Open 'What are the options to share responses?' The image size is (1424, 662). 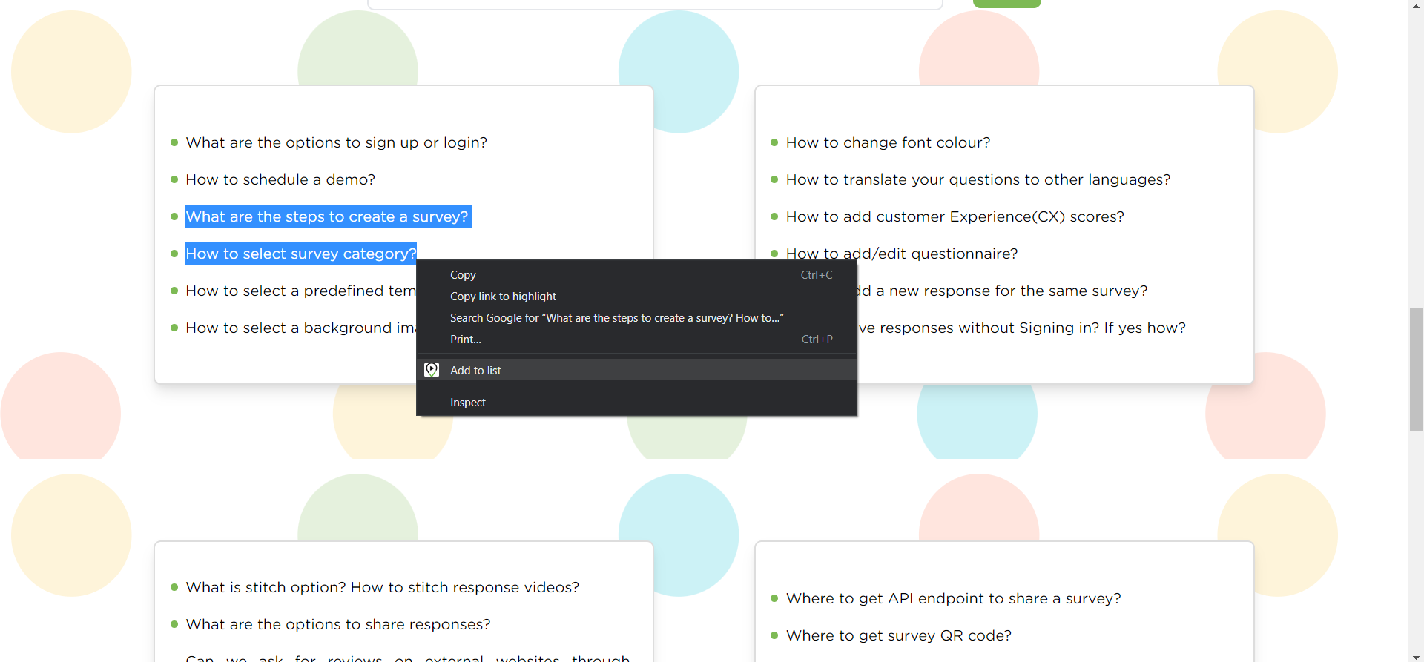(337, 624)
